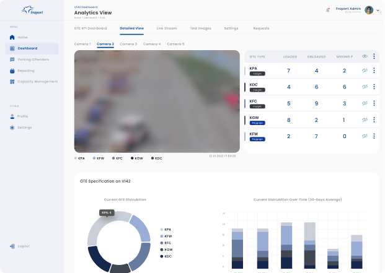385x273 pixels.
Task: Open the Live Stream tab
Action: [167, 28]
